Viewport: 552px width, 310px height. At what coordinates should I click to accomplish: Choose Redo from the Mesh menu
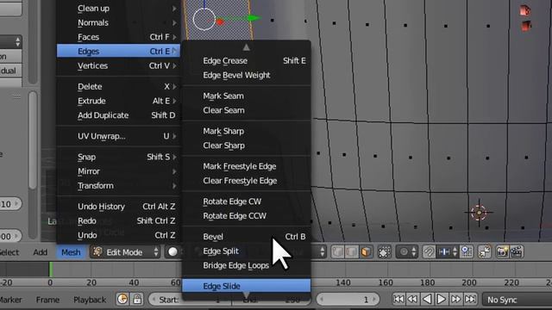point(118,220)
